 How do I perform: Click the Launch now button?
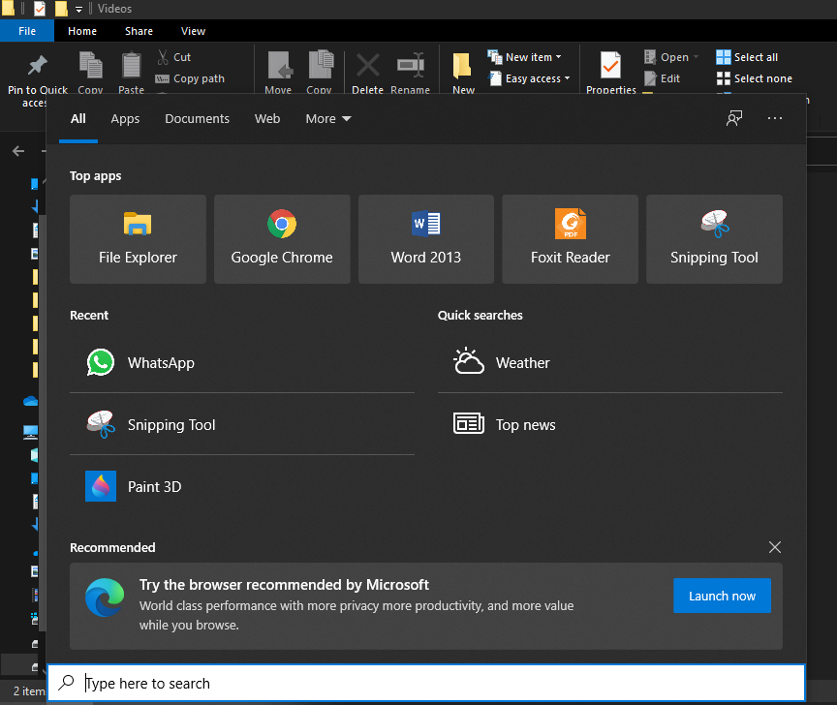click(x=722, y=597)
